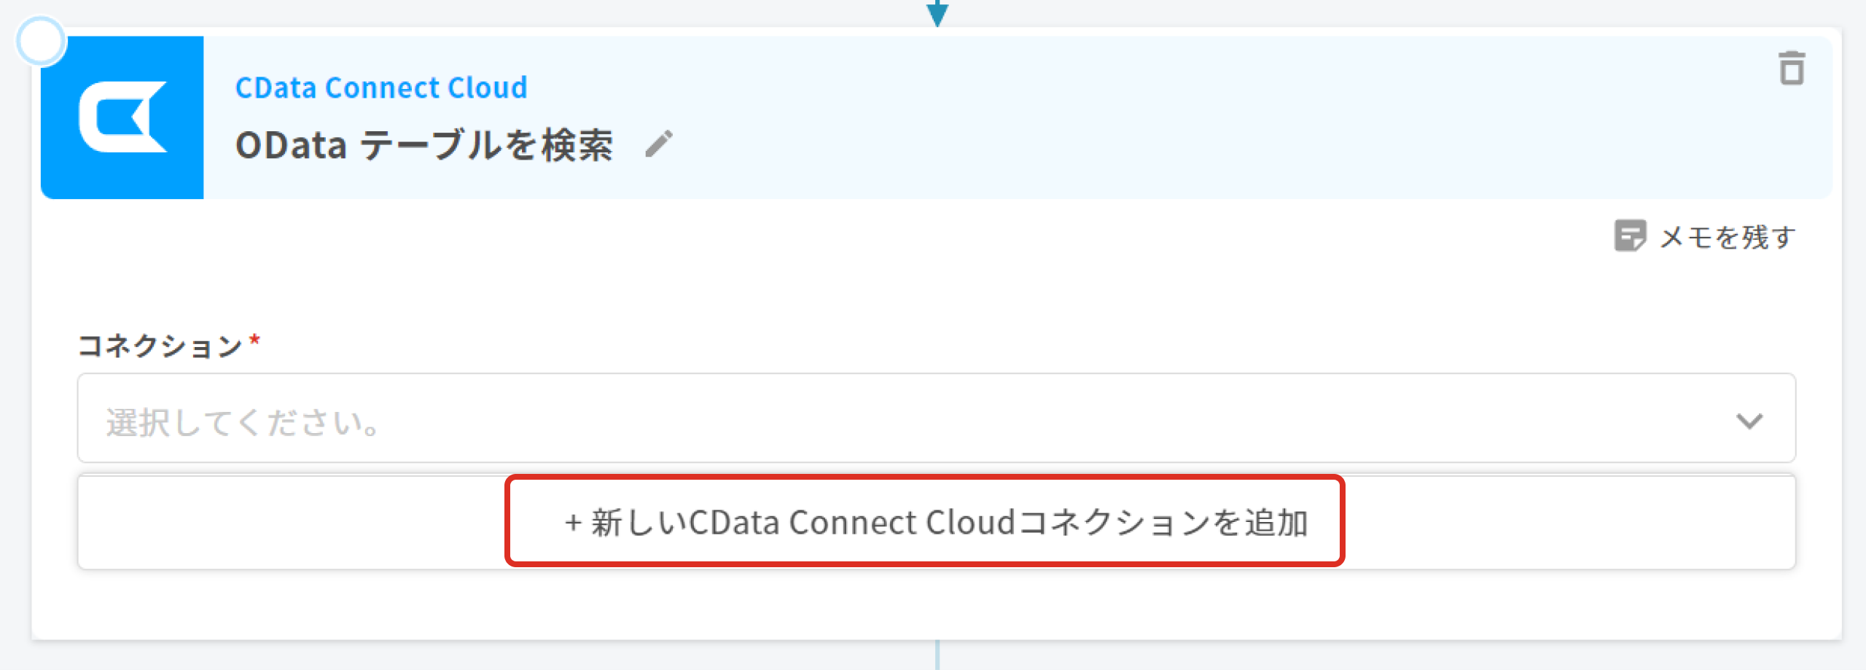Click the blank white area under the dropdown list
The height and width of the screenshot is (670, 1866).
click(x=936, y=604)
